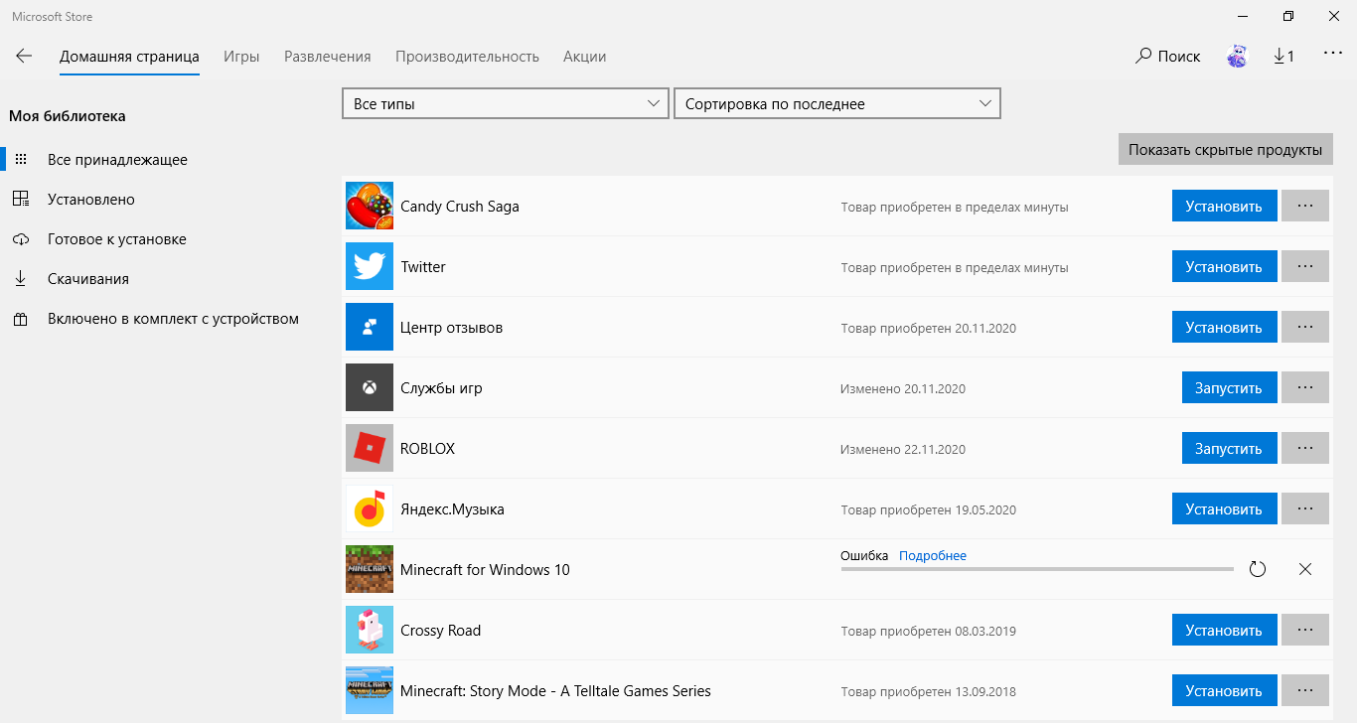Click the back arrow icon
This screenshot has height=723, width=1357.
point(24,57)
